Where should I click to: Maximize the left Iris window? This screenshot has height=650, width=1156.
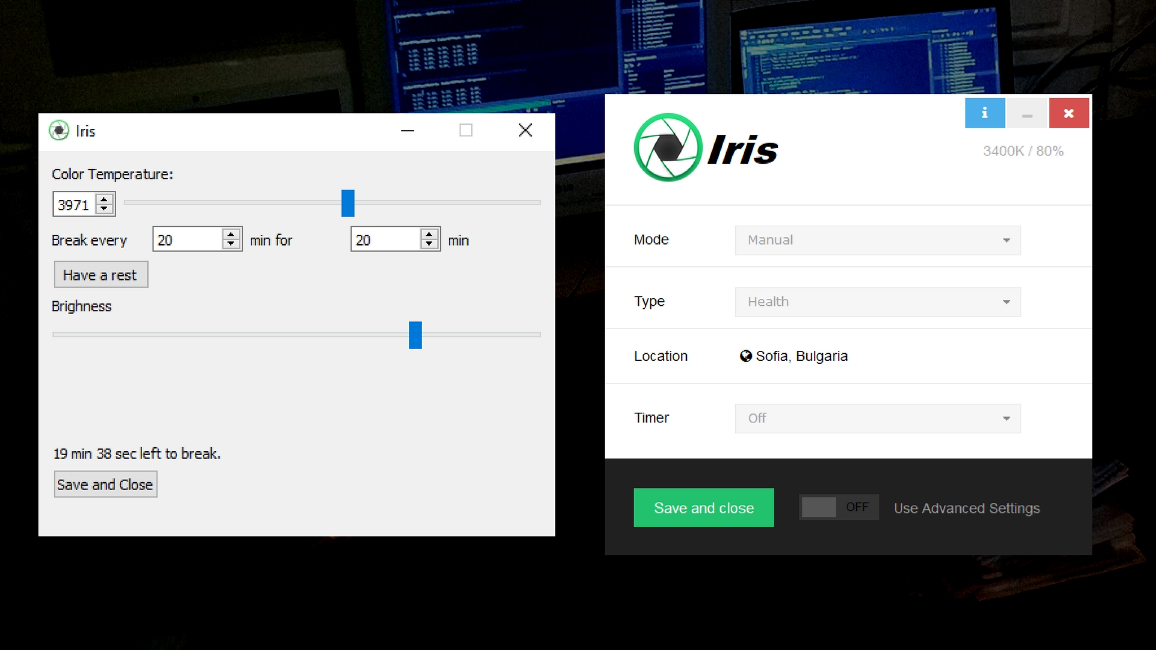point(466,131)
